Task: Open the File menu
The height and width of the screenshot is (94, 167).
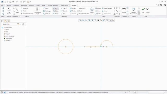Action: 3,5
